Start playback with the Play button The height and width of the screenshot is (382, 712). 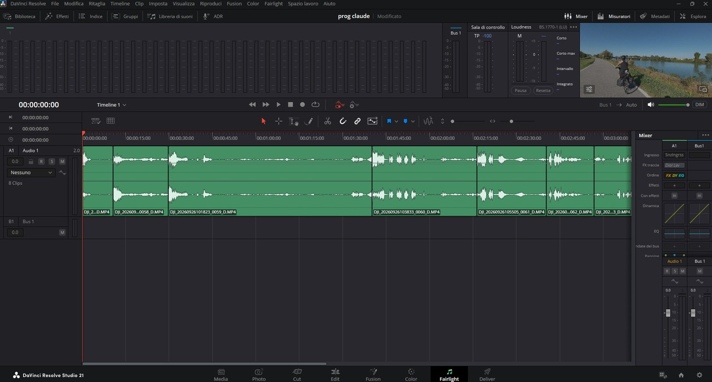(x=279, y=105)
